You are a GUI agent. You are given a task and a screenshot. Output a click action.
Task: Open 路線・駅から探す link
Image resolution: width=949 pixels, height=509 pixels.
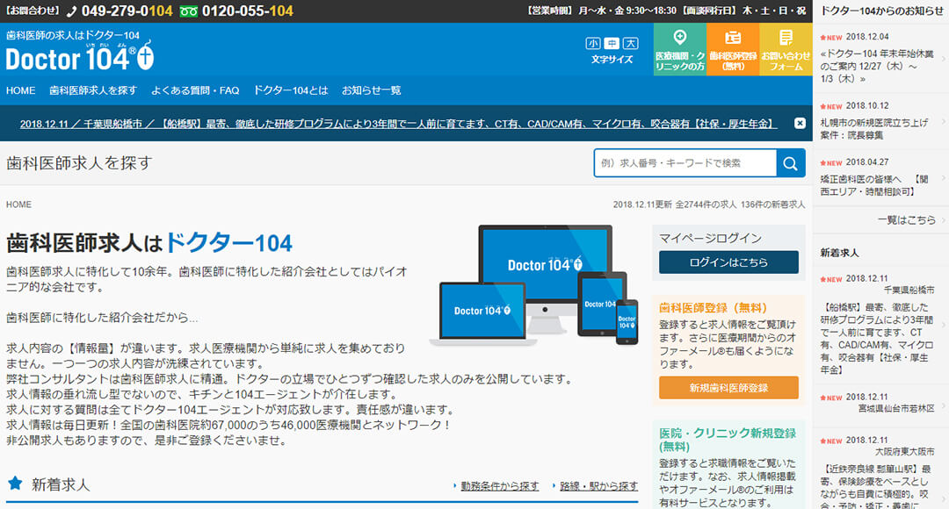point(598,486)
